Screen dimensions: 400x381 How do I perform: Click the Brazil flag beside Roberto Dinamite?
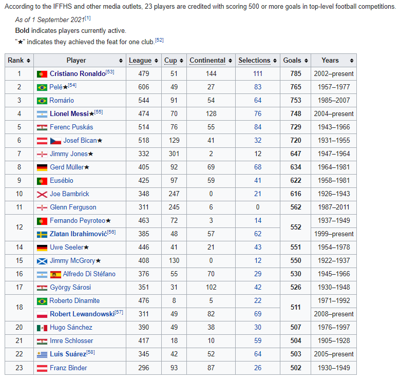pos(42,301)
